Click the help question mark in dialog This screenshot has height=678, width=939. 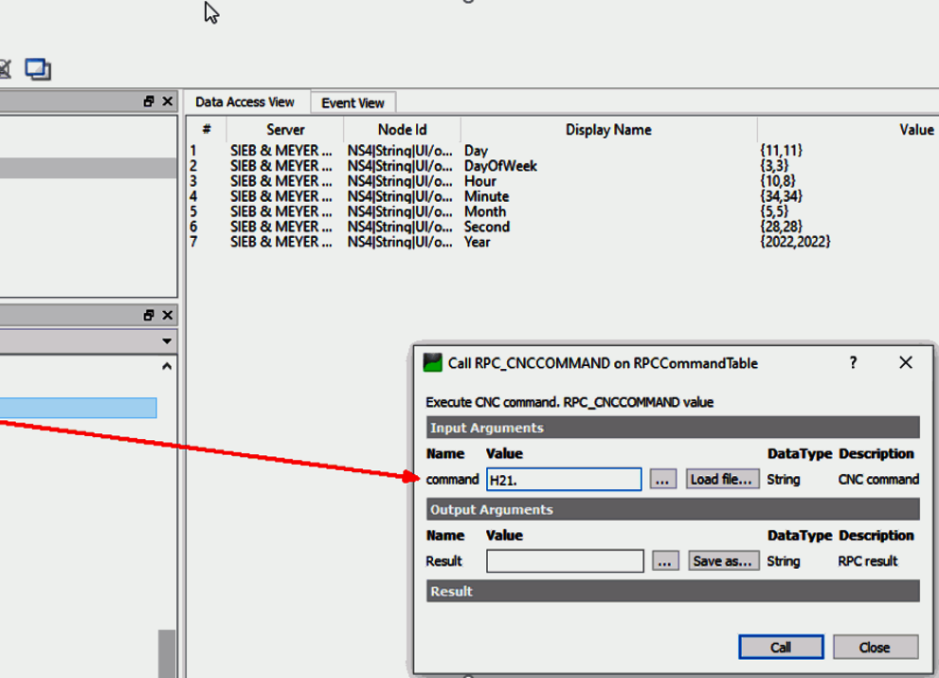point(853,362)
